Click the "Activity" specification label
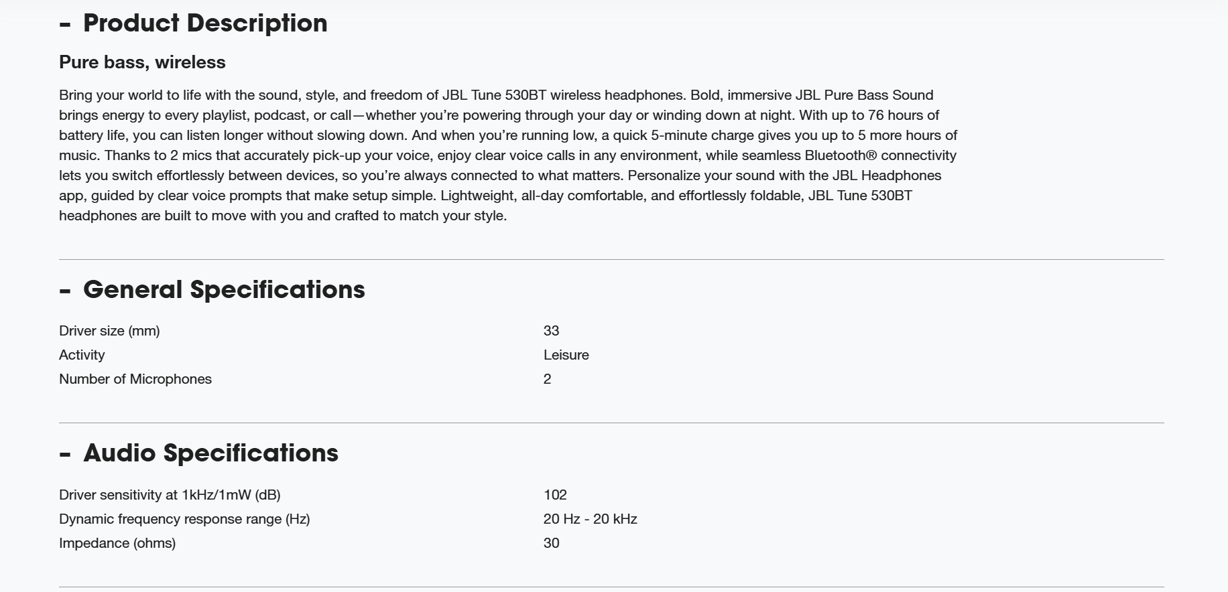 tap(82, 355)
